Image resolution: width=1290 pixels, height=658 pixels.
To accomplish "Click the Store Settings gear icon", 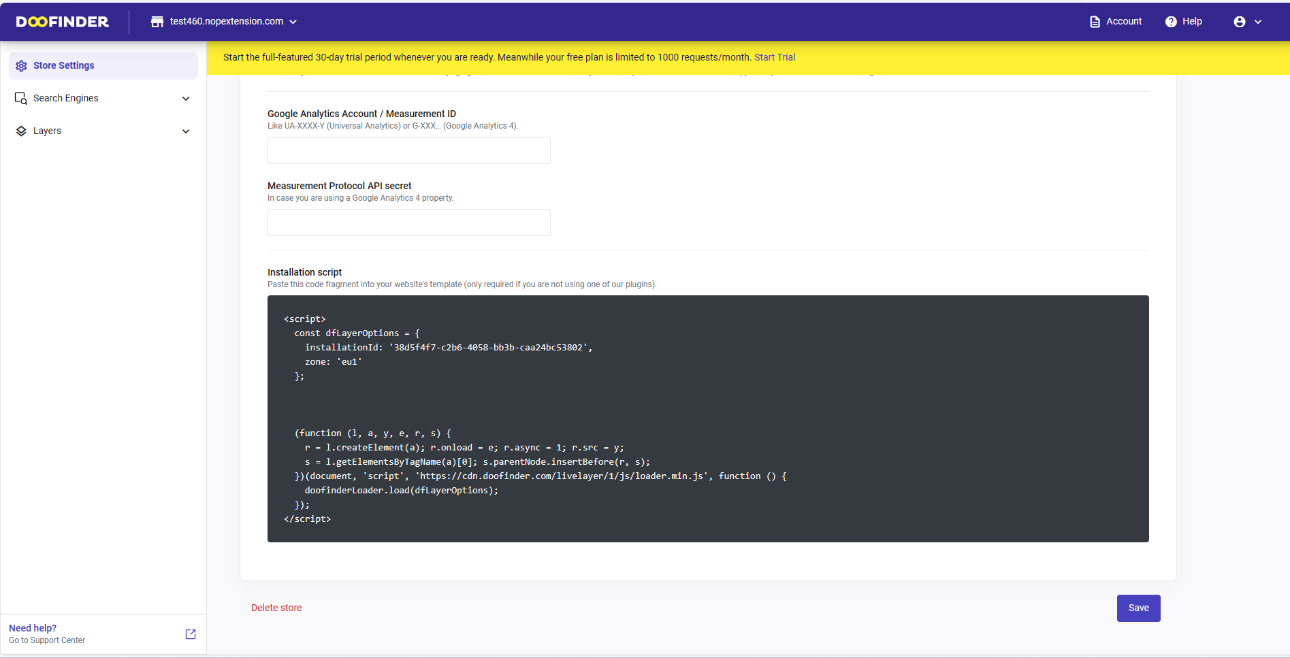I will [21, 66].
